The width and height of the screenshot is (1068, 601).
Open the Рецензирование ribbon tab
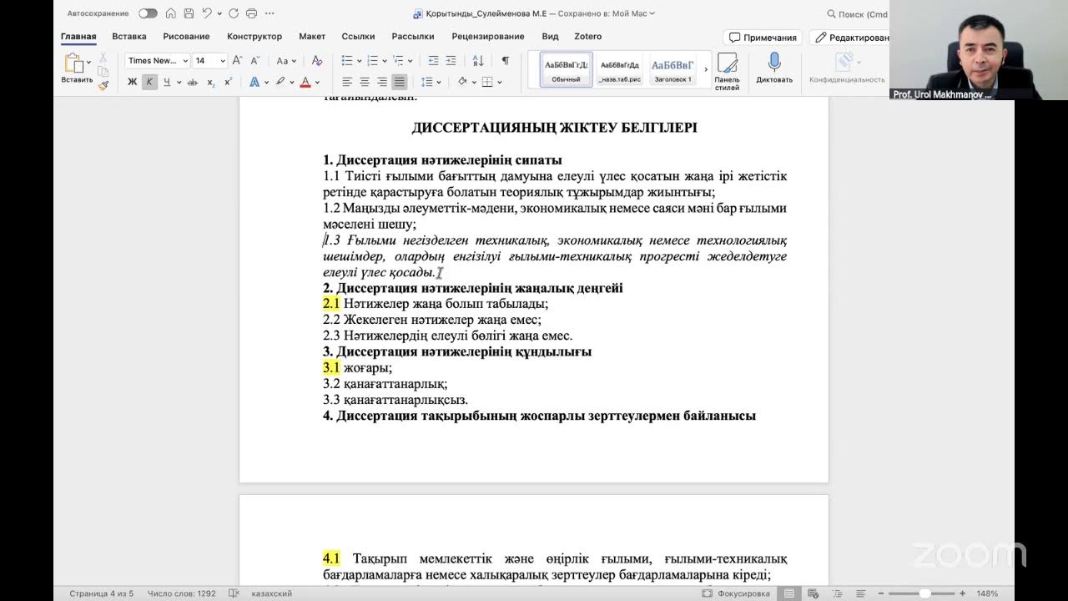click(488, 37)
